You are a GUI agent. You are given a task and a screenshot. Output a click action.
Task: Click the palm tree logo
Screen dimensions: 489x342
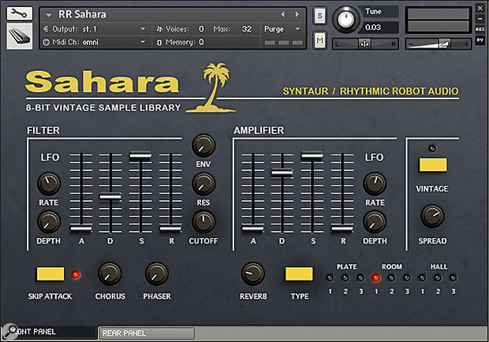pyautogui.click(x=212, y=87)
